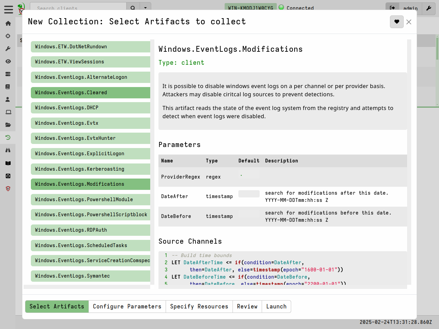The height and width of the screenshot is (329, 439).
Task: Close the New Collection dialog
Action: (x=409, y=22)
